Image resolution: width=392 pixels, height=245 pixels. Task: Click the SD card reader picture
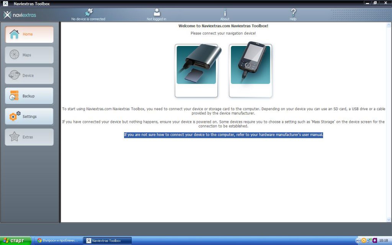[x=196, y=70]
